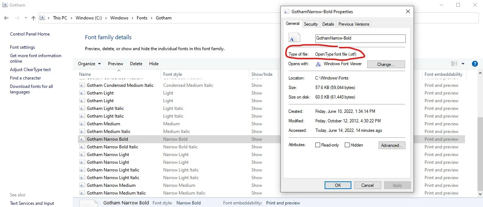Click the Gotham Narrow Medium file icon
The width and height of the screenshot is (483, 207).
point(82,185)
